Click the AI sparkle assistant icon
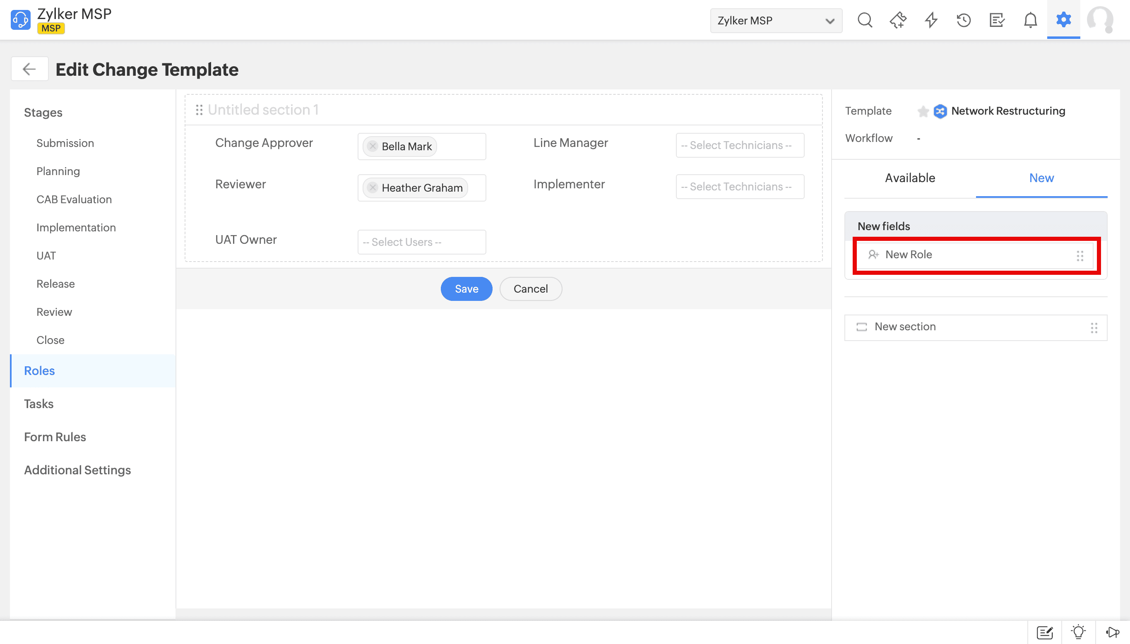The width and height of the screenshot is (1130, 644). tap(898, 20)
